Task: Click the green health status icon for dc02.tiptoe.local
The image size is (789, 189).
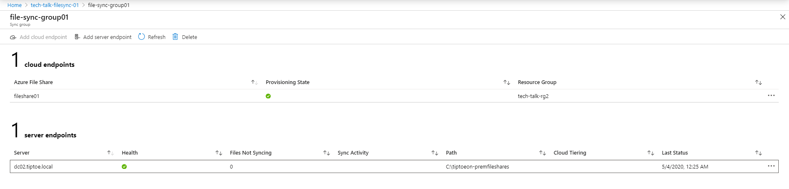Action: [124, 166]
